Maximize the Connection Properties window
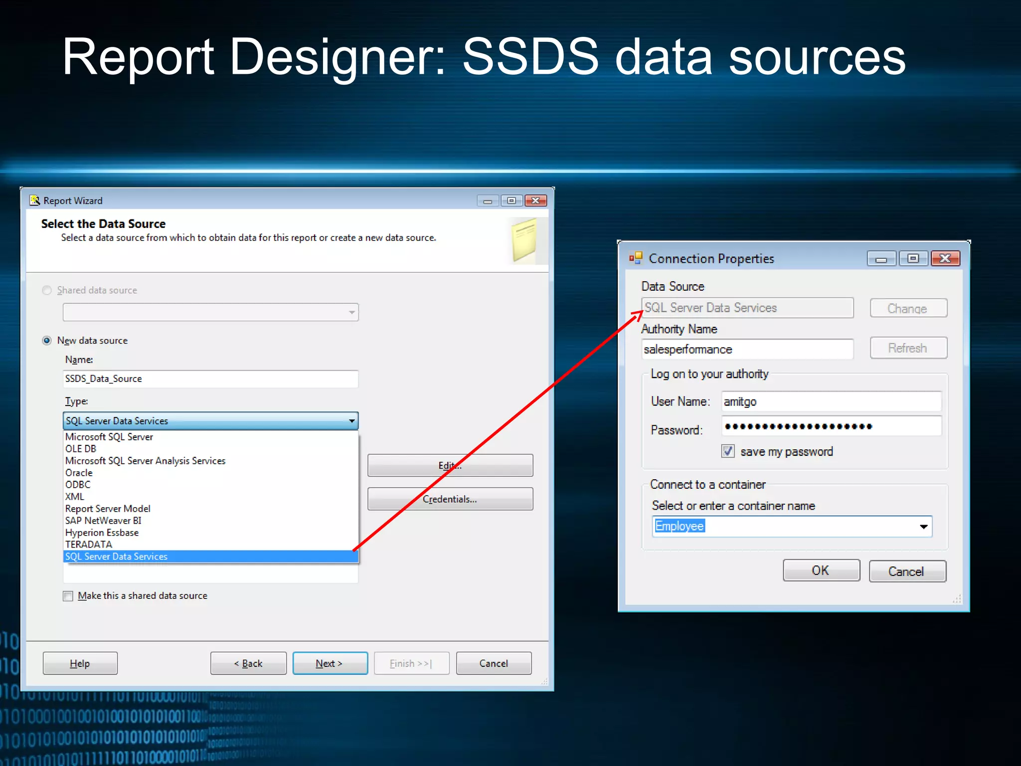Screen dimensions: 1021x766 tap(913, 258)
